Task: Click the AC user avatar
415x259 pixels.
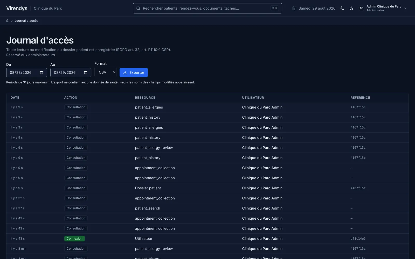Action: (x=361, y=8)
